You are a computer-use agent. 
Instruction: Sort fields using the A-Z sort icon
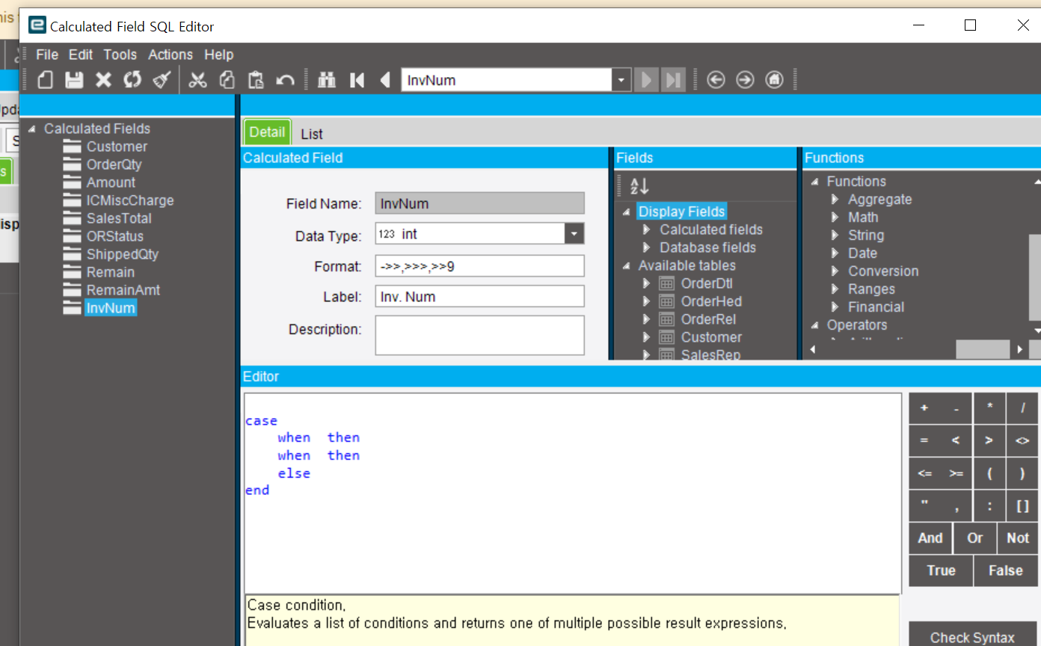click(639, 186)
